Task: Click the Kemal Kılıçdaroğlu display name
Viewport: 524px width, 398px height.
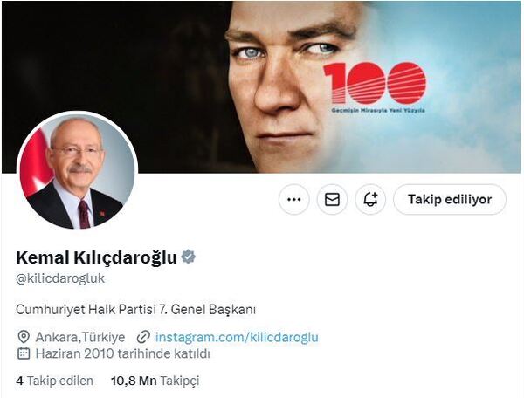Action: (96, 257)
